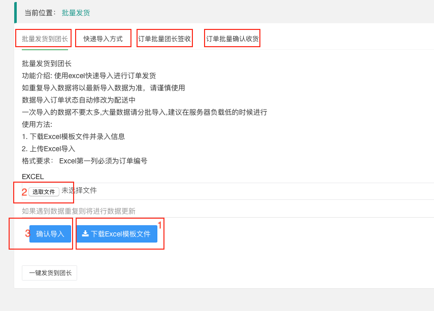The image size is (434, 311).
Task: Click the 如果遇到数据重复则将进行数据更新 hint
Action: click(x=79, y=211)
